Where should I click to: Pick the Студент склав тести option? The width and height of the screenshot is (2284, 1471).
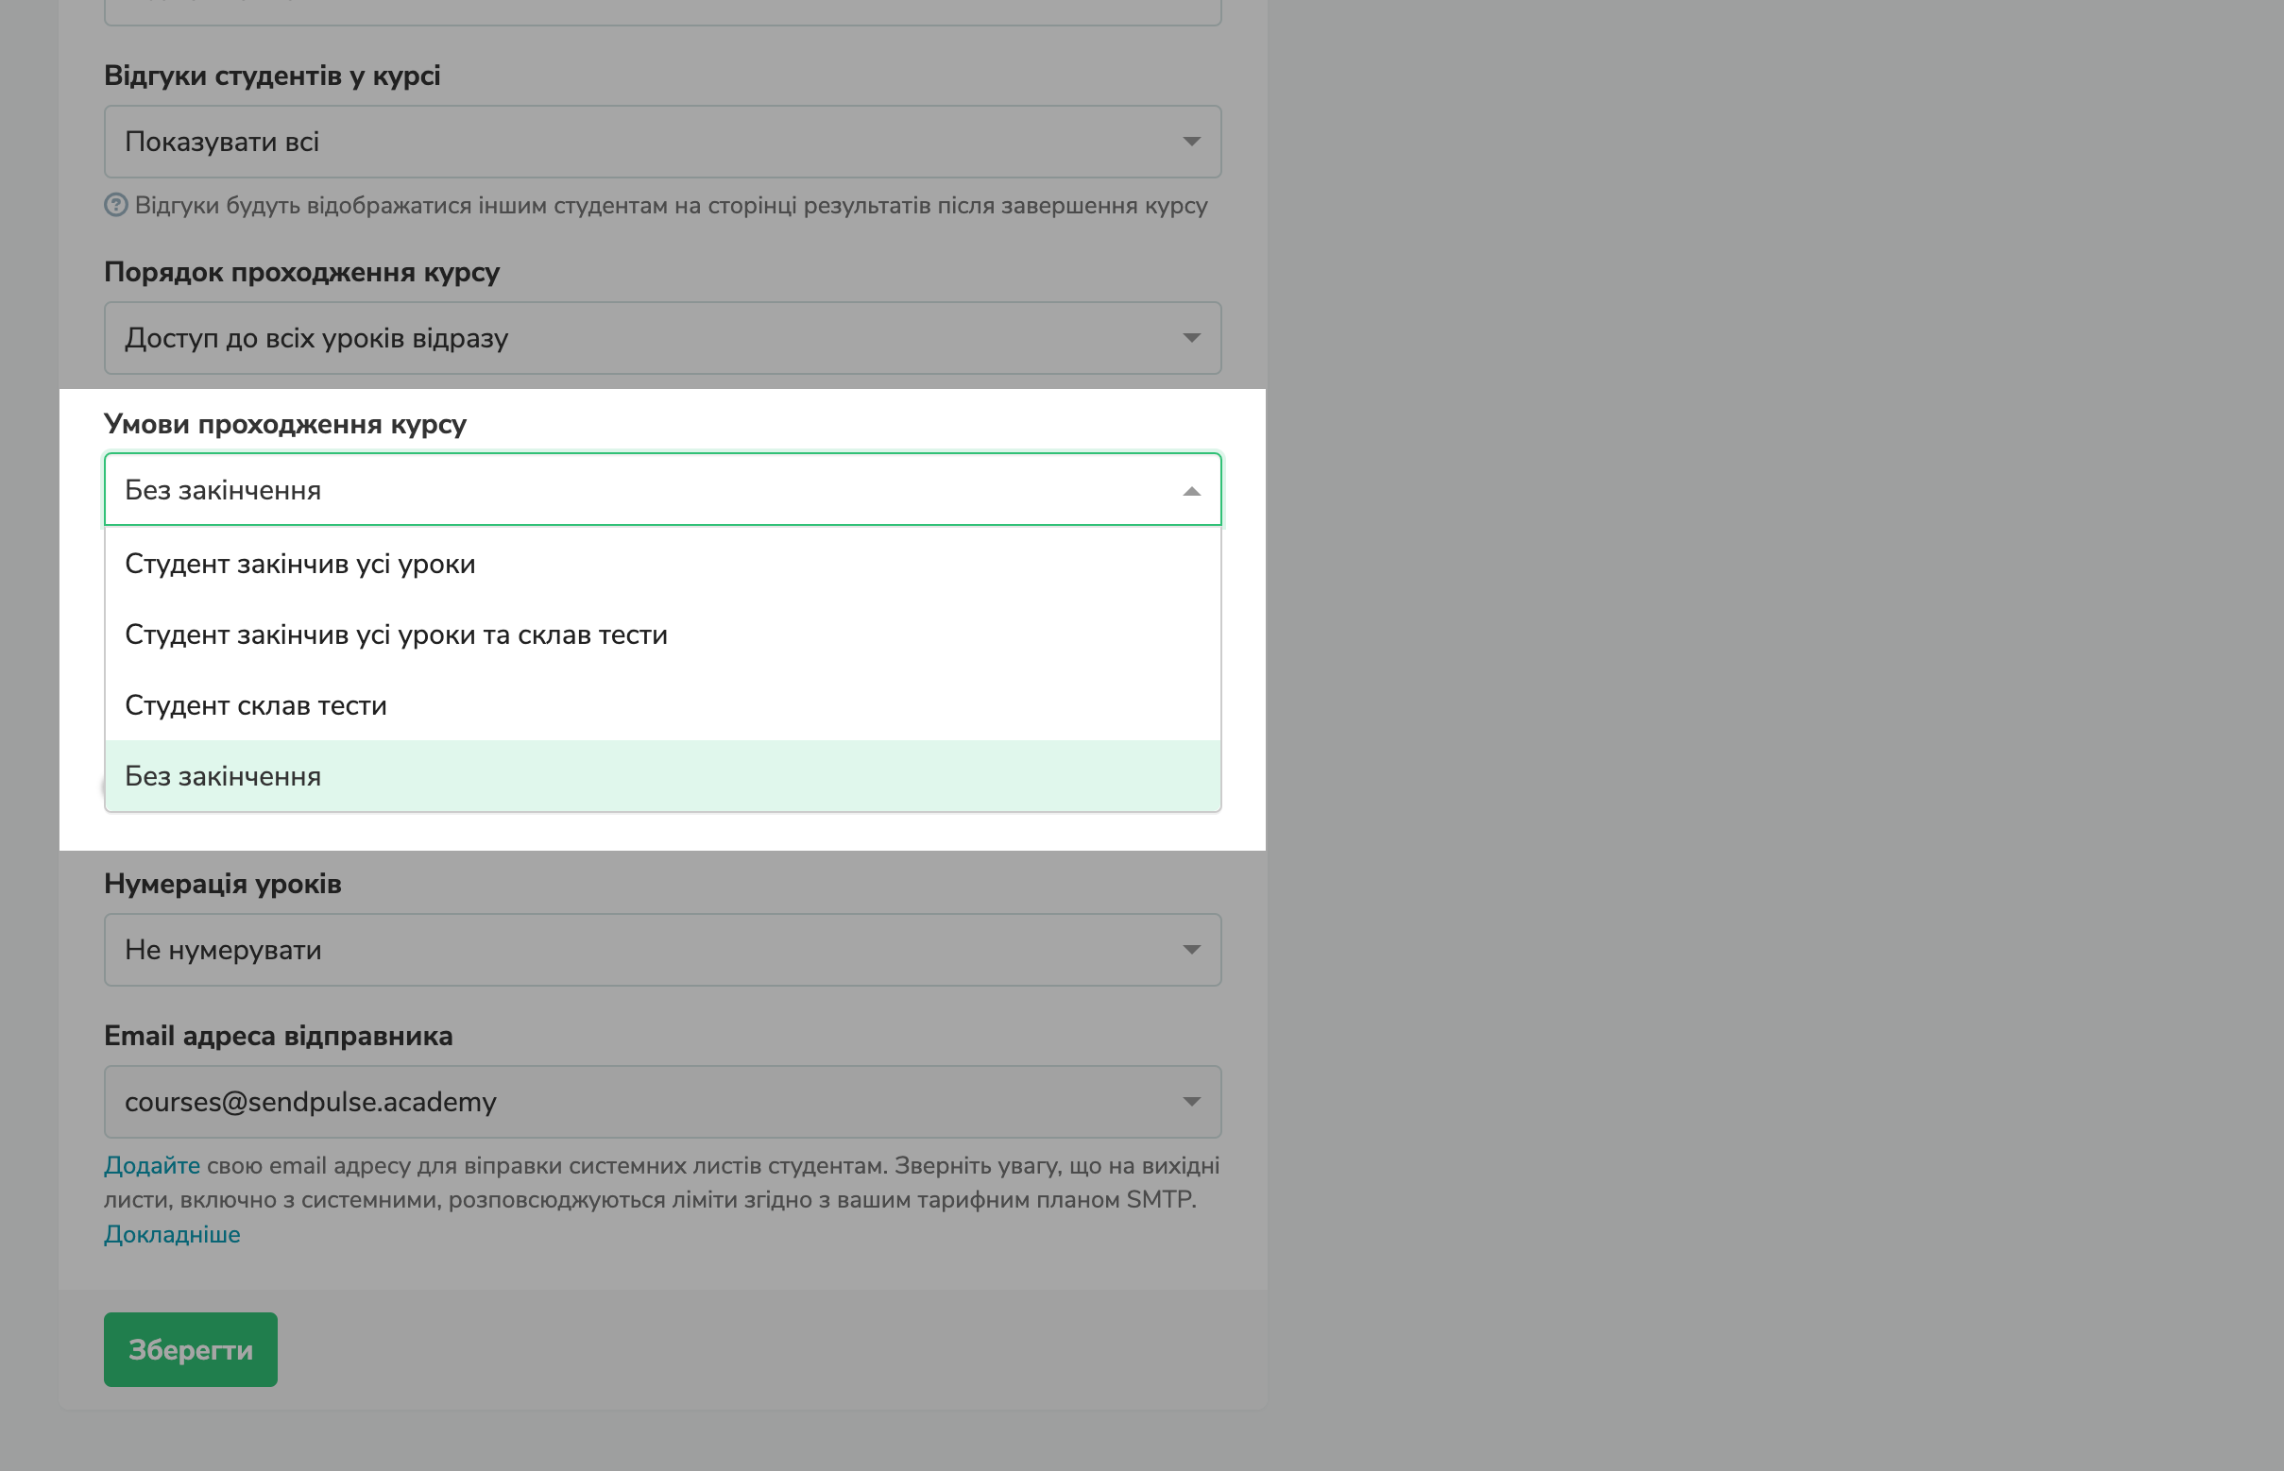pos(256,705)
